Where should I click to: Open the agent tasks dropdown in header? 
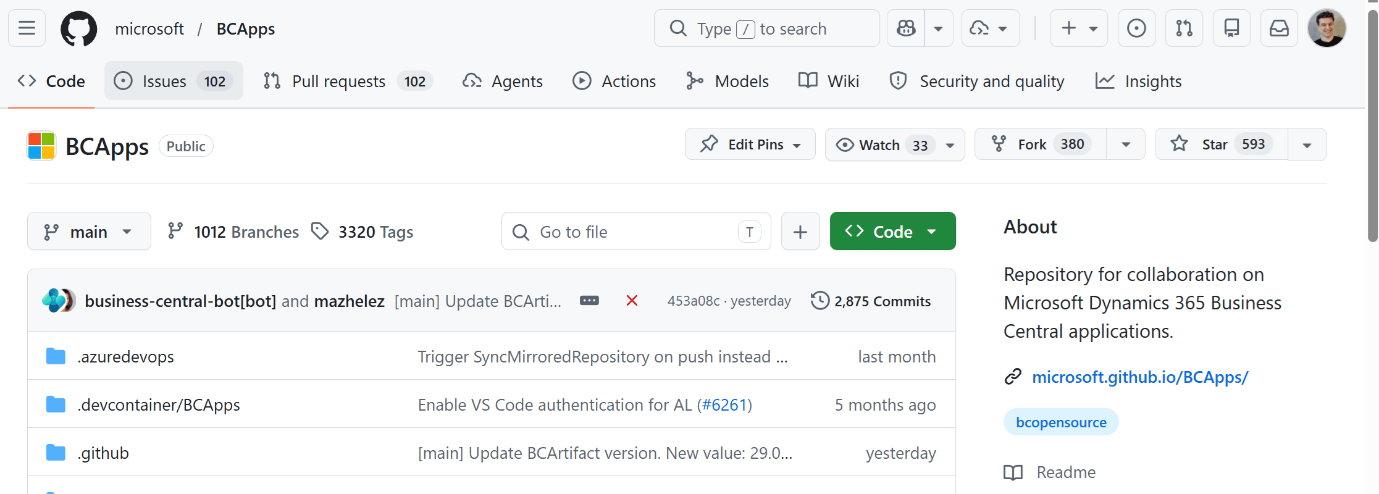coord(991,28)
